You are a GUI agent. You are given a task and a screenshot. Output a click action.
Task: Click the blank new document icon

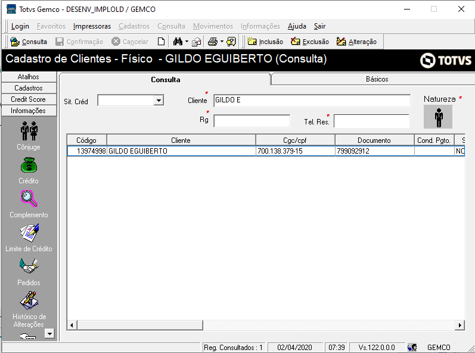[161, 42]
